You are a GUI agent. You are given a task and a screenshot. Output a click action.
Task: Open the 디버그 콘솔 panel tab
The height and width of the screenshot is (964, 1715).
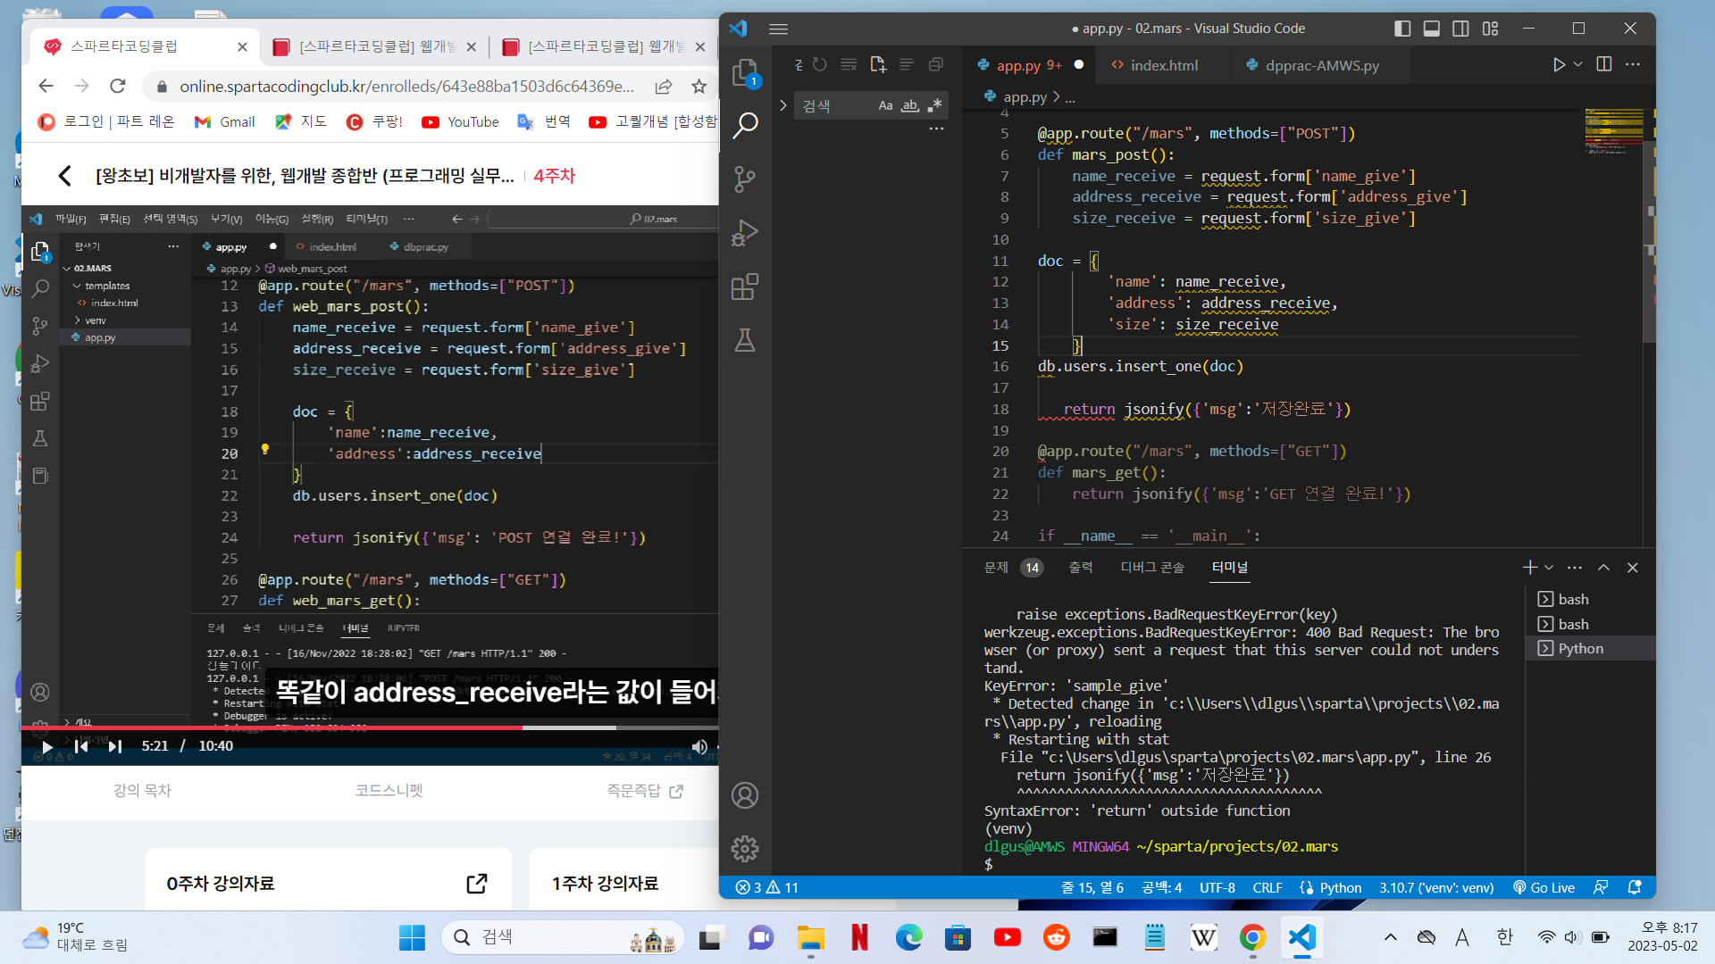click(1152, 568)
